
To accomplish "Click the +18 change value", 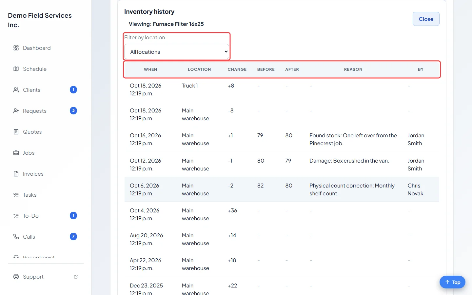I will tap(232, 260).
